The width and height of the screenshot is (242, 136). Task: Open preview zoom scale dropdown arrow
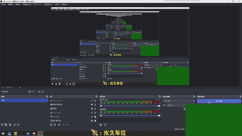coord(20,87)
